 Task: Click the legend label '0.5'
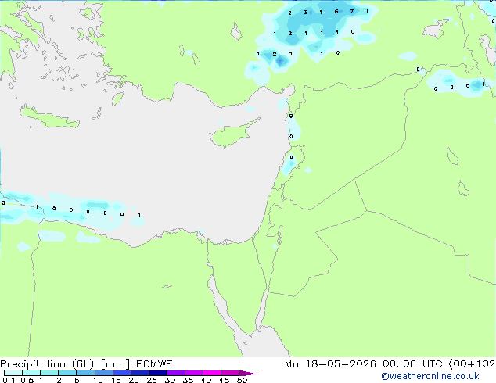[x=27, y=380]
